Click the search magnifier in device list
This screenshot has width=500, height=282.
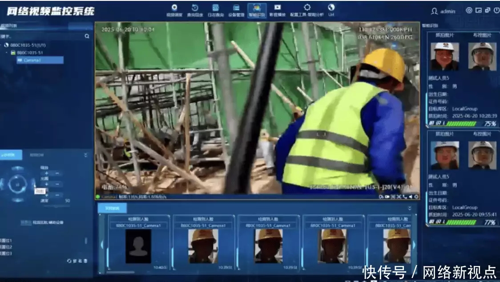coord(87,37)
